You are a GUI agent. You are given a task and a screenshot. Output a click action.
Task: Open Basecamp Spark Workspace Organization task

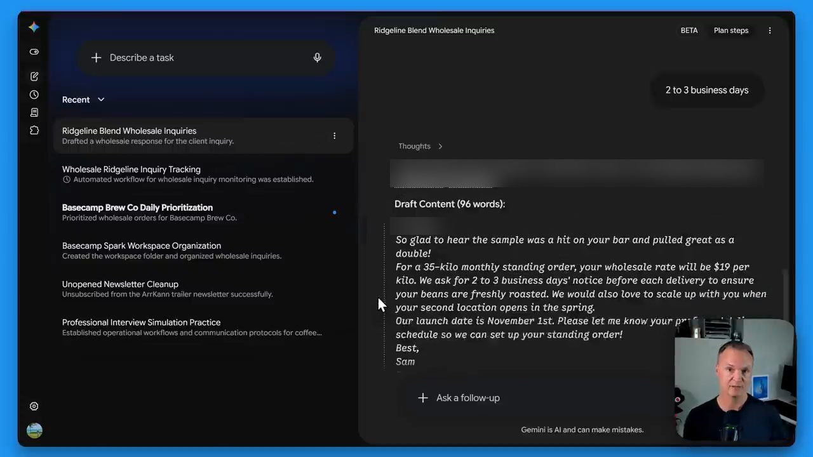(x=203, y=251)
